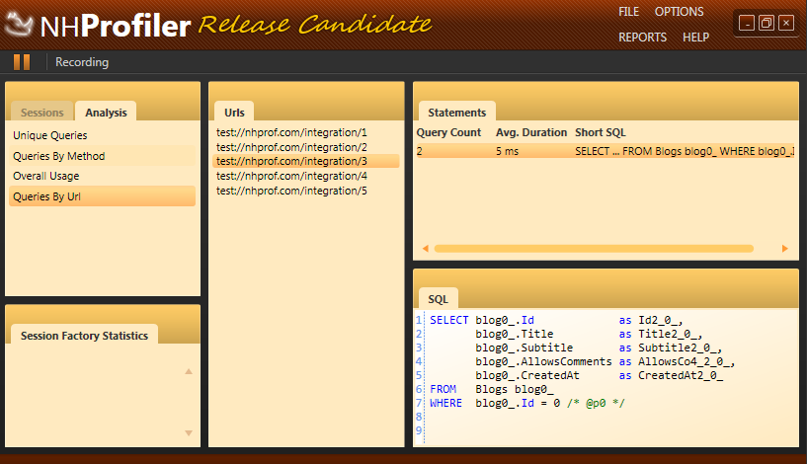Open Unique Queries analysis
Image resolution: width=807 pixels, height=464 pixels.
(102, 135)
